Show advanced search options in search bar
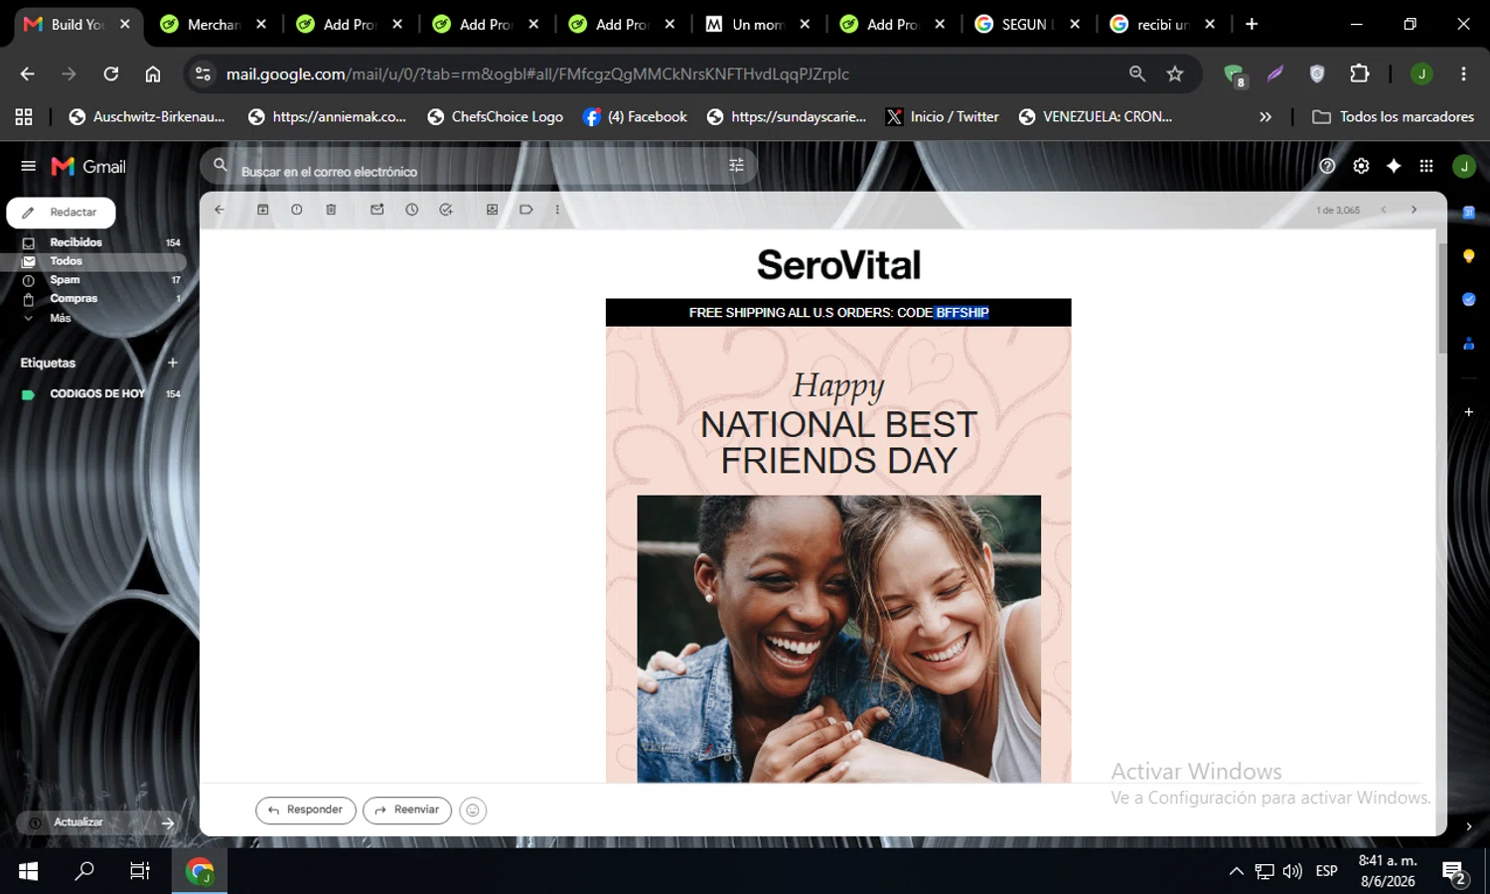The image size is (1490, 894). point(736,165)
